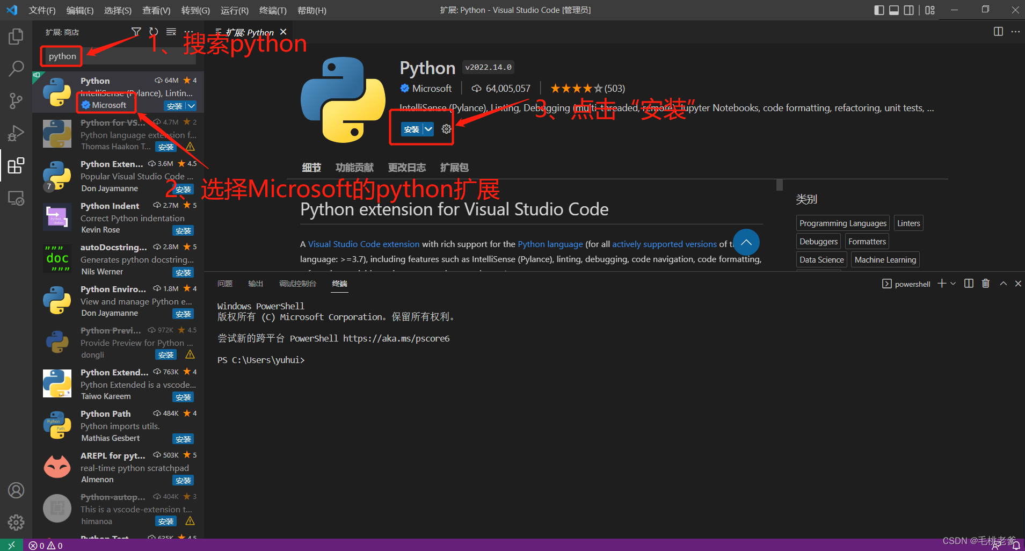Click the python extension search field

121,56
